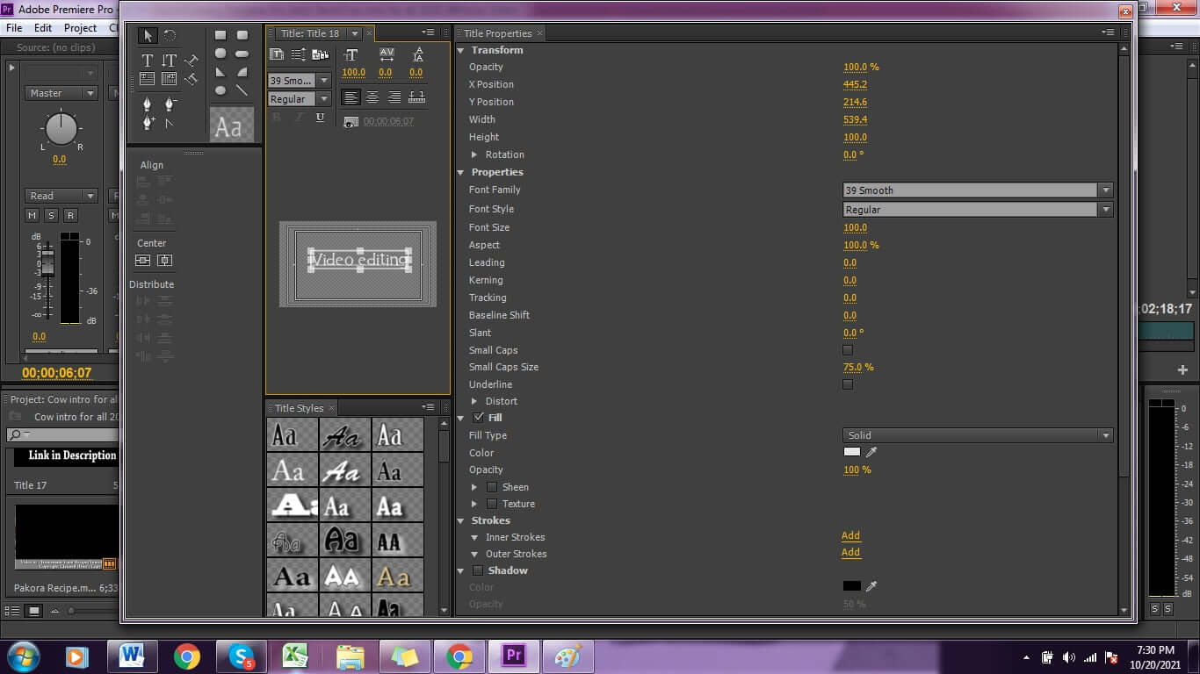
Task: Toggle Mute (M) on audio track
Action: tap(33, 215)
